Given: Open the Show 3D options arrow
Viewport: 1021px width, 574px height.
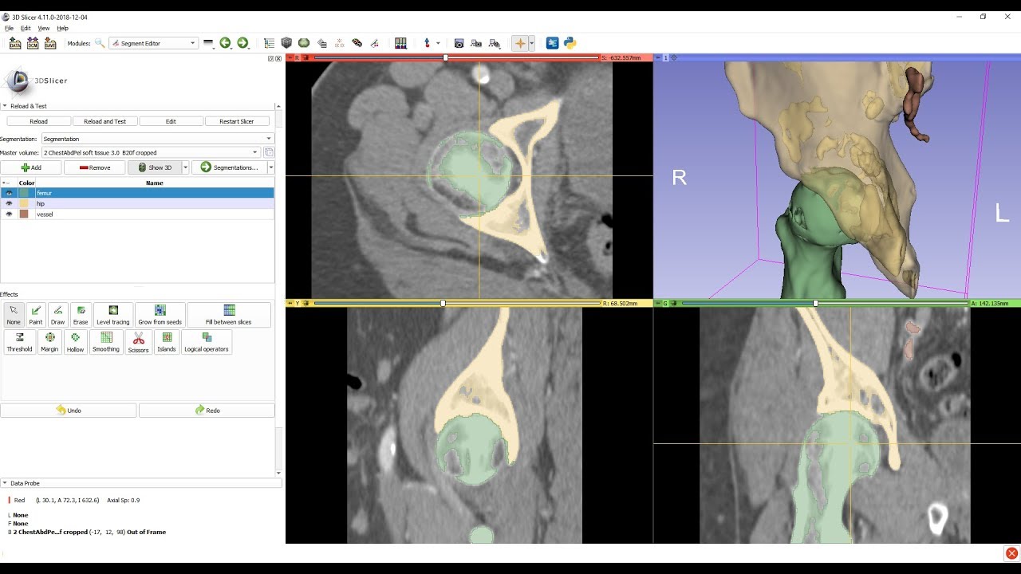Looking at the screenshot, I should (x=186, y=167).
